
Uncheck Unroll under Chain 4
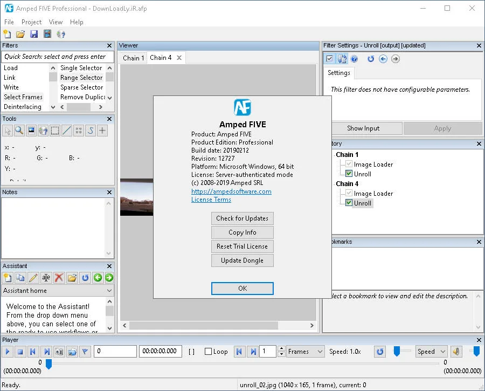point(349,203)
